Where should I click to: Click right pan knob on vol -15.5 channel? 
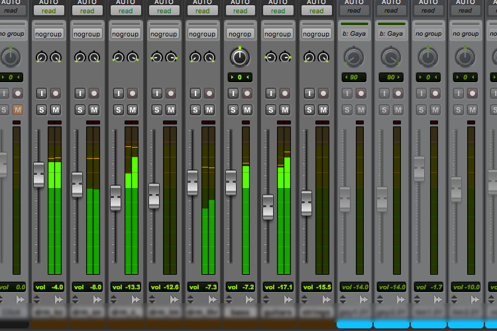click(323, 58)
